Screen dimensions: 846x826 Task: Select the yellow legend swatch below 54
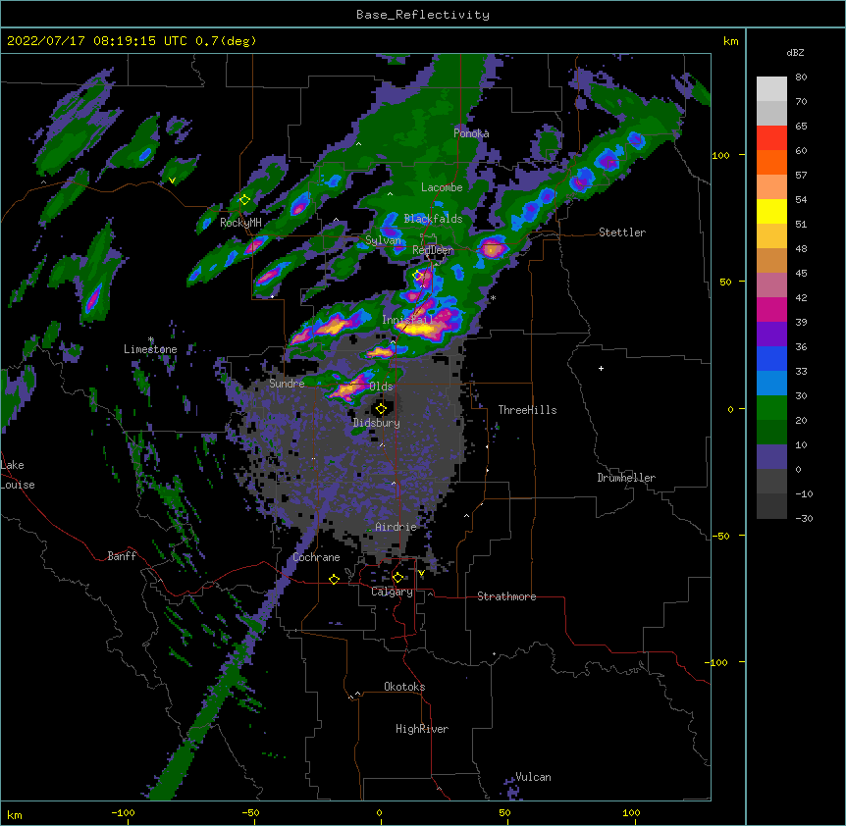click(x=771, y=211)
